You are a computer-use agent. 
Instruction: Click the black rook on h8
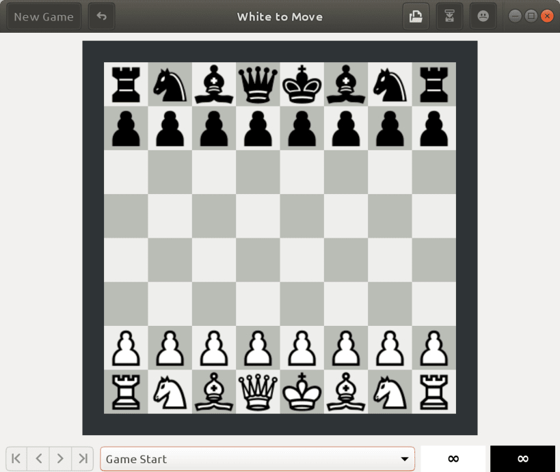coord(434,84)
